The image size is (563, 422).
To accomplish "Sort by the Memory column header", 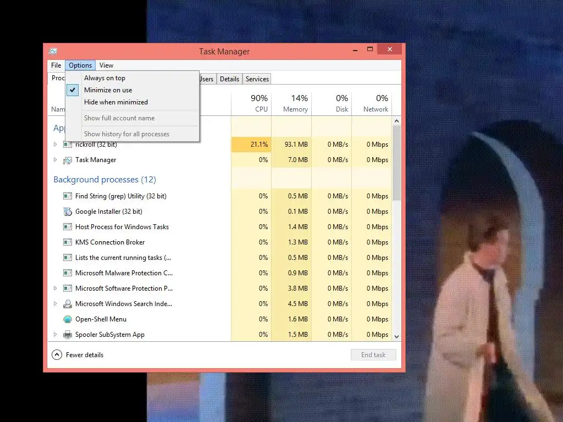I will pyautogui.click(x=291, y=103).
